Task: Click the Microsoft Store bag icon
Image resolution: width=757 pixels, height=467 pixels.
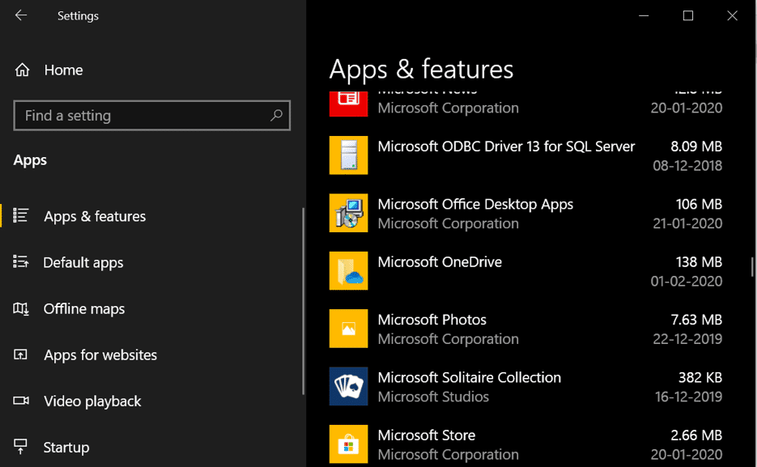Action: 349,444
